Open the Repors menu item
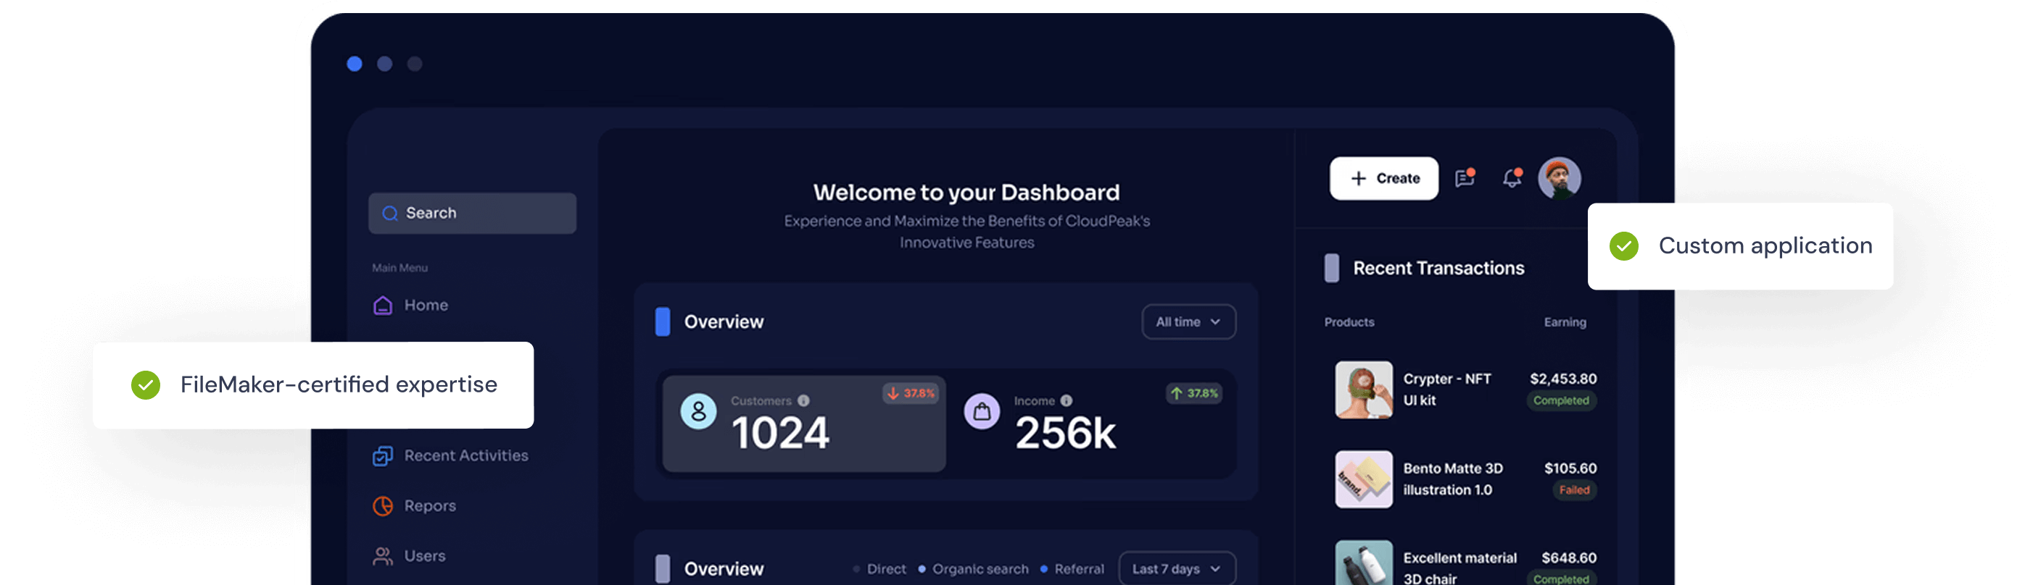 tap(414, 506)
